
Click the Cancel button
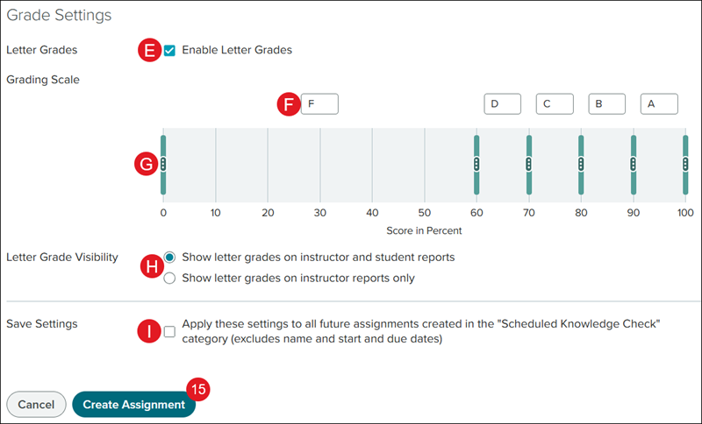tap(36, 405)
